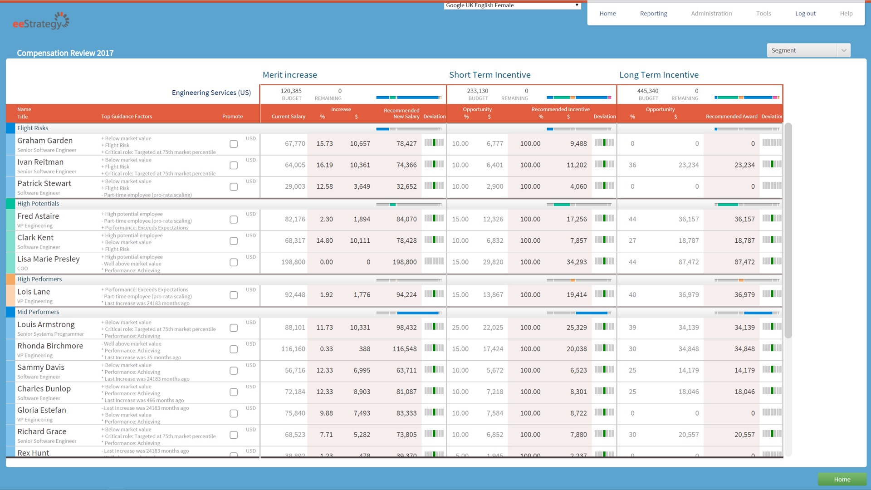Image resolution: width=871 pixels, height=490 pixels.
Task: Collapse the Flight Risks group header
Action: (33, 128)
